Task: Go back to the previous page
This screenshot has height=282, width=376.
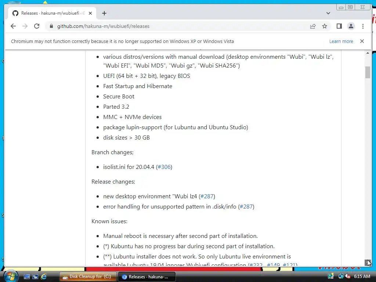Action: (x=13, y=26)
